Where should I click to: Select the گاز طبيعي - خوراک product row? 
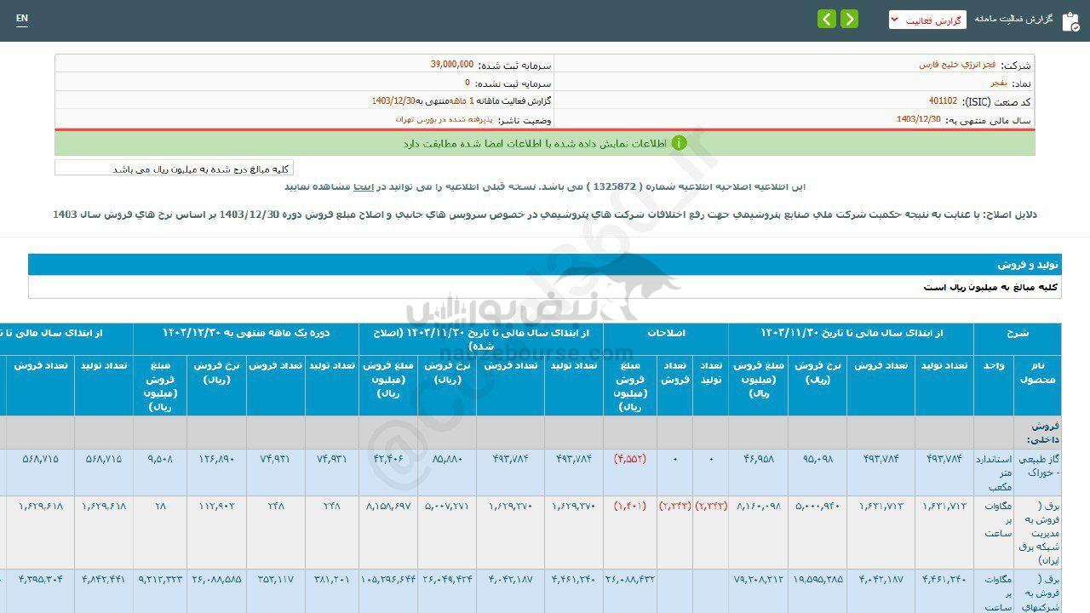tap(1037, 471)
